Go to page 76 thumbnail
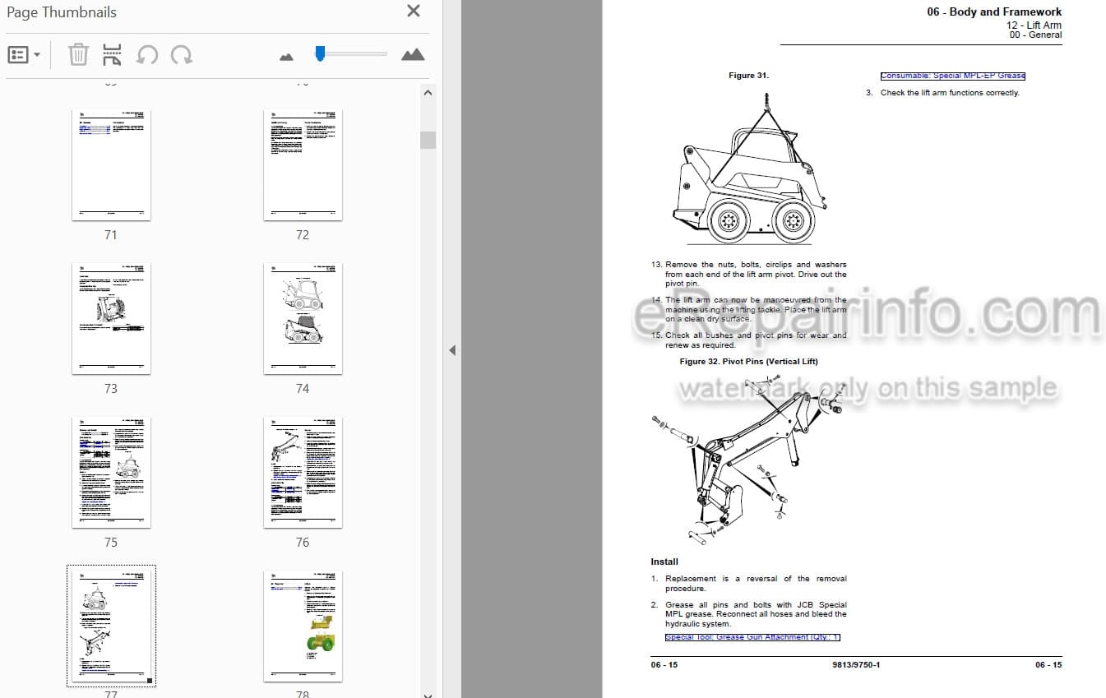 click(303, 473)
